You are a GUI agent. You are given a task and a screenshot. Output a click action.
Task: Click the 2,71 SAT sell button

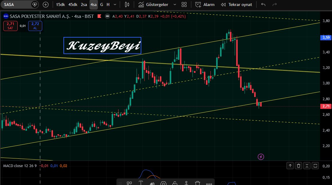(x=10, y=26)
